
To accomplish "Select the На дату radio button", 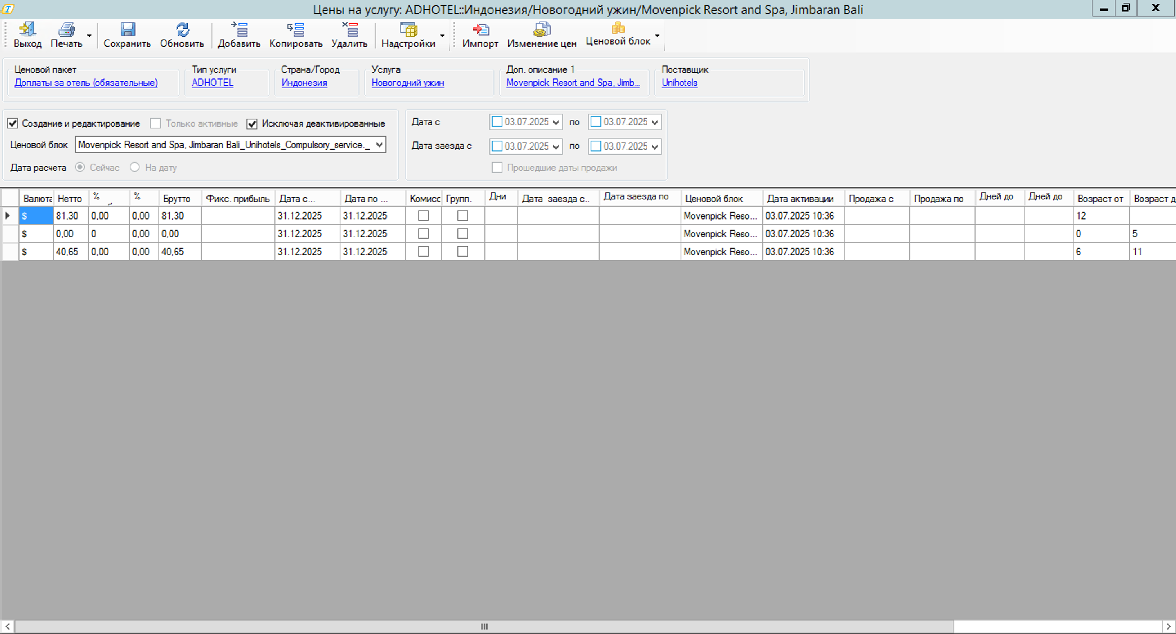I will [134, 167].
